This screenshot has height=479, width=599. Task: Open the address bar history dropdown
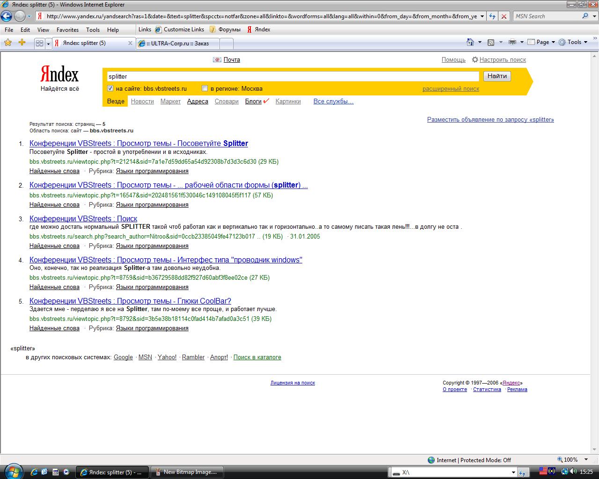click(482, 15)
